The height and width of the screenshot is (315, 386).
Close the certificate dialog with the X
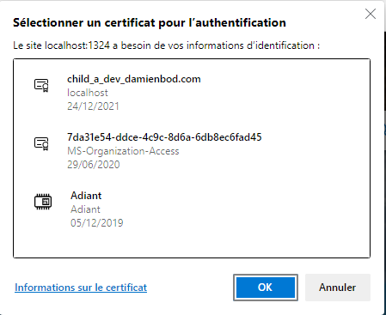[371, 14]
